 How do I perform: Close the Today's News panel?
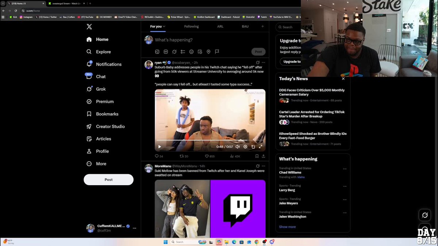coord(343,79)
